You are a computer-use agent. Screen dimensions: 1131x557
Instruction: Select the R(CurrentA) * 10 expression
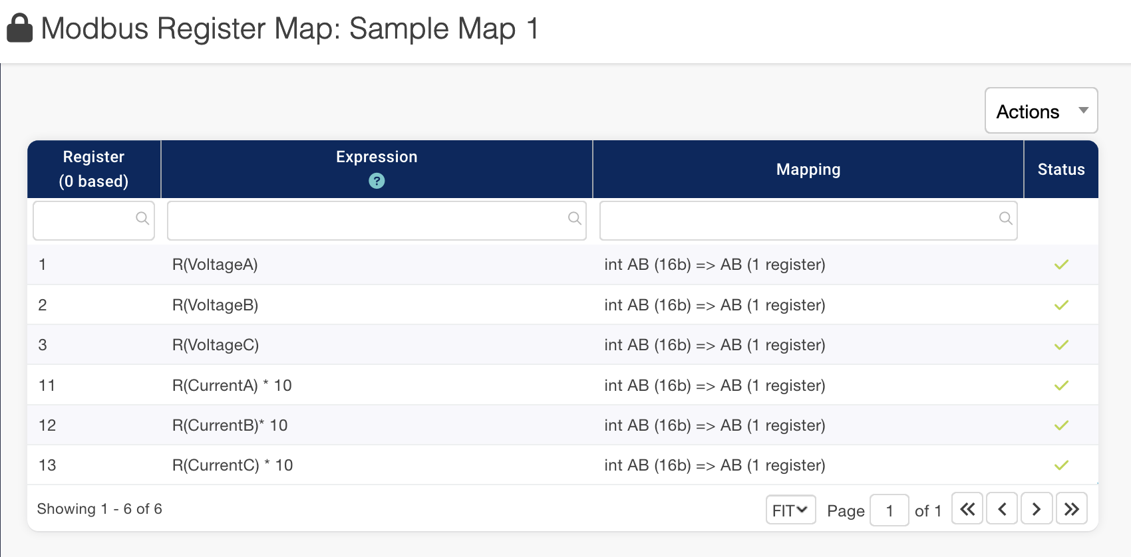click(x=232, y=386)
